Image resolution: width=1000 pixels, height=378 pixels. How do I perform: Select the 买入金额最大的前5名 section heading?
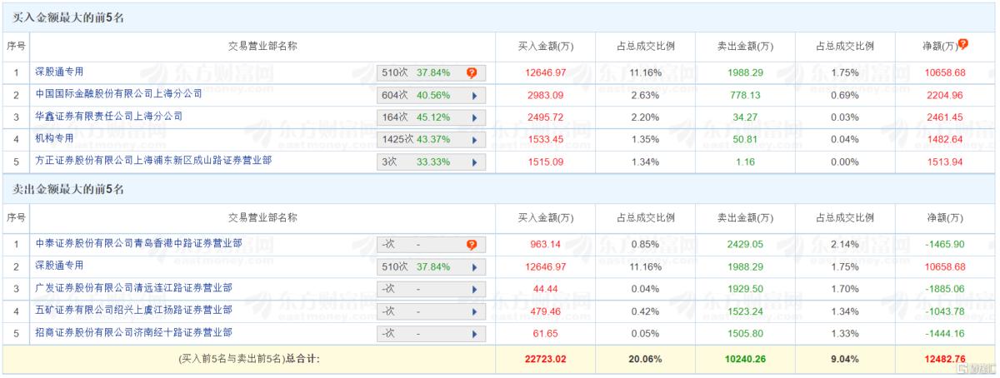coord(67,17)
